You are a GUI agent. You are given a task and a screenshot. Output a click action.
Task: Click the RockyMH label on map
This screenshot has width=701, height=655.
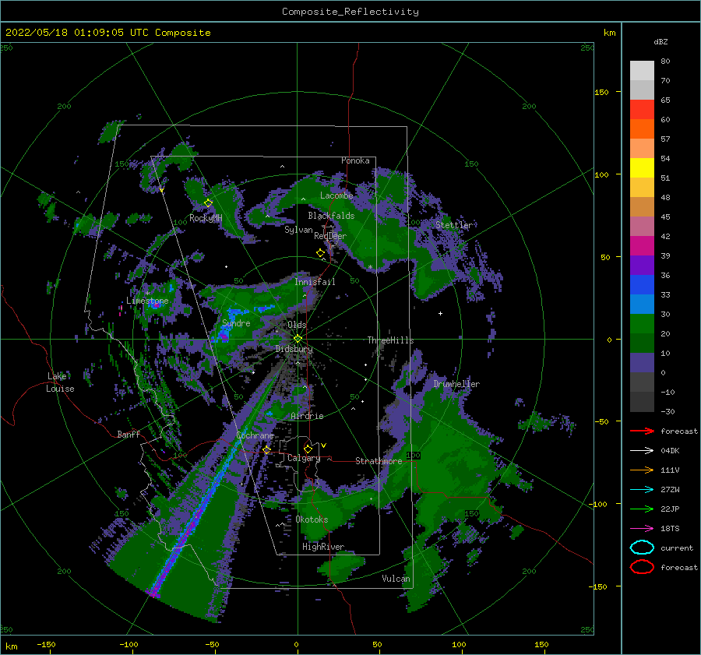pyautogui.click(x=206, y=218)
